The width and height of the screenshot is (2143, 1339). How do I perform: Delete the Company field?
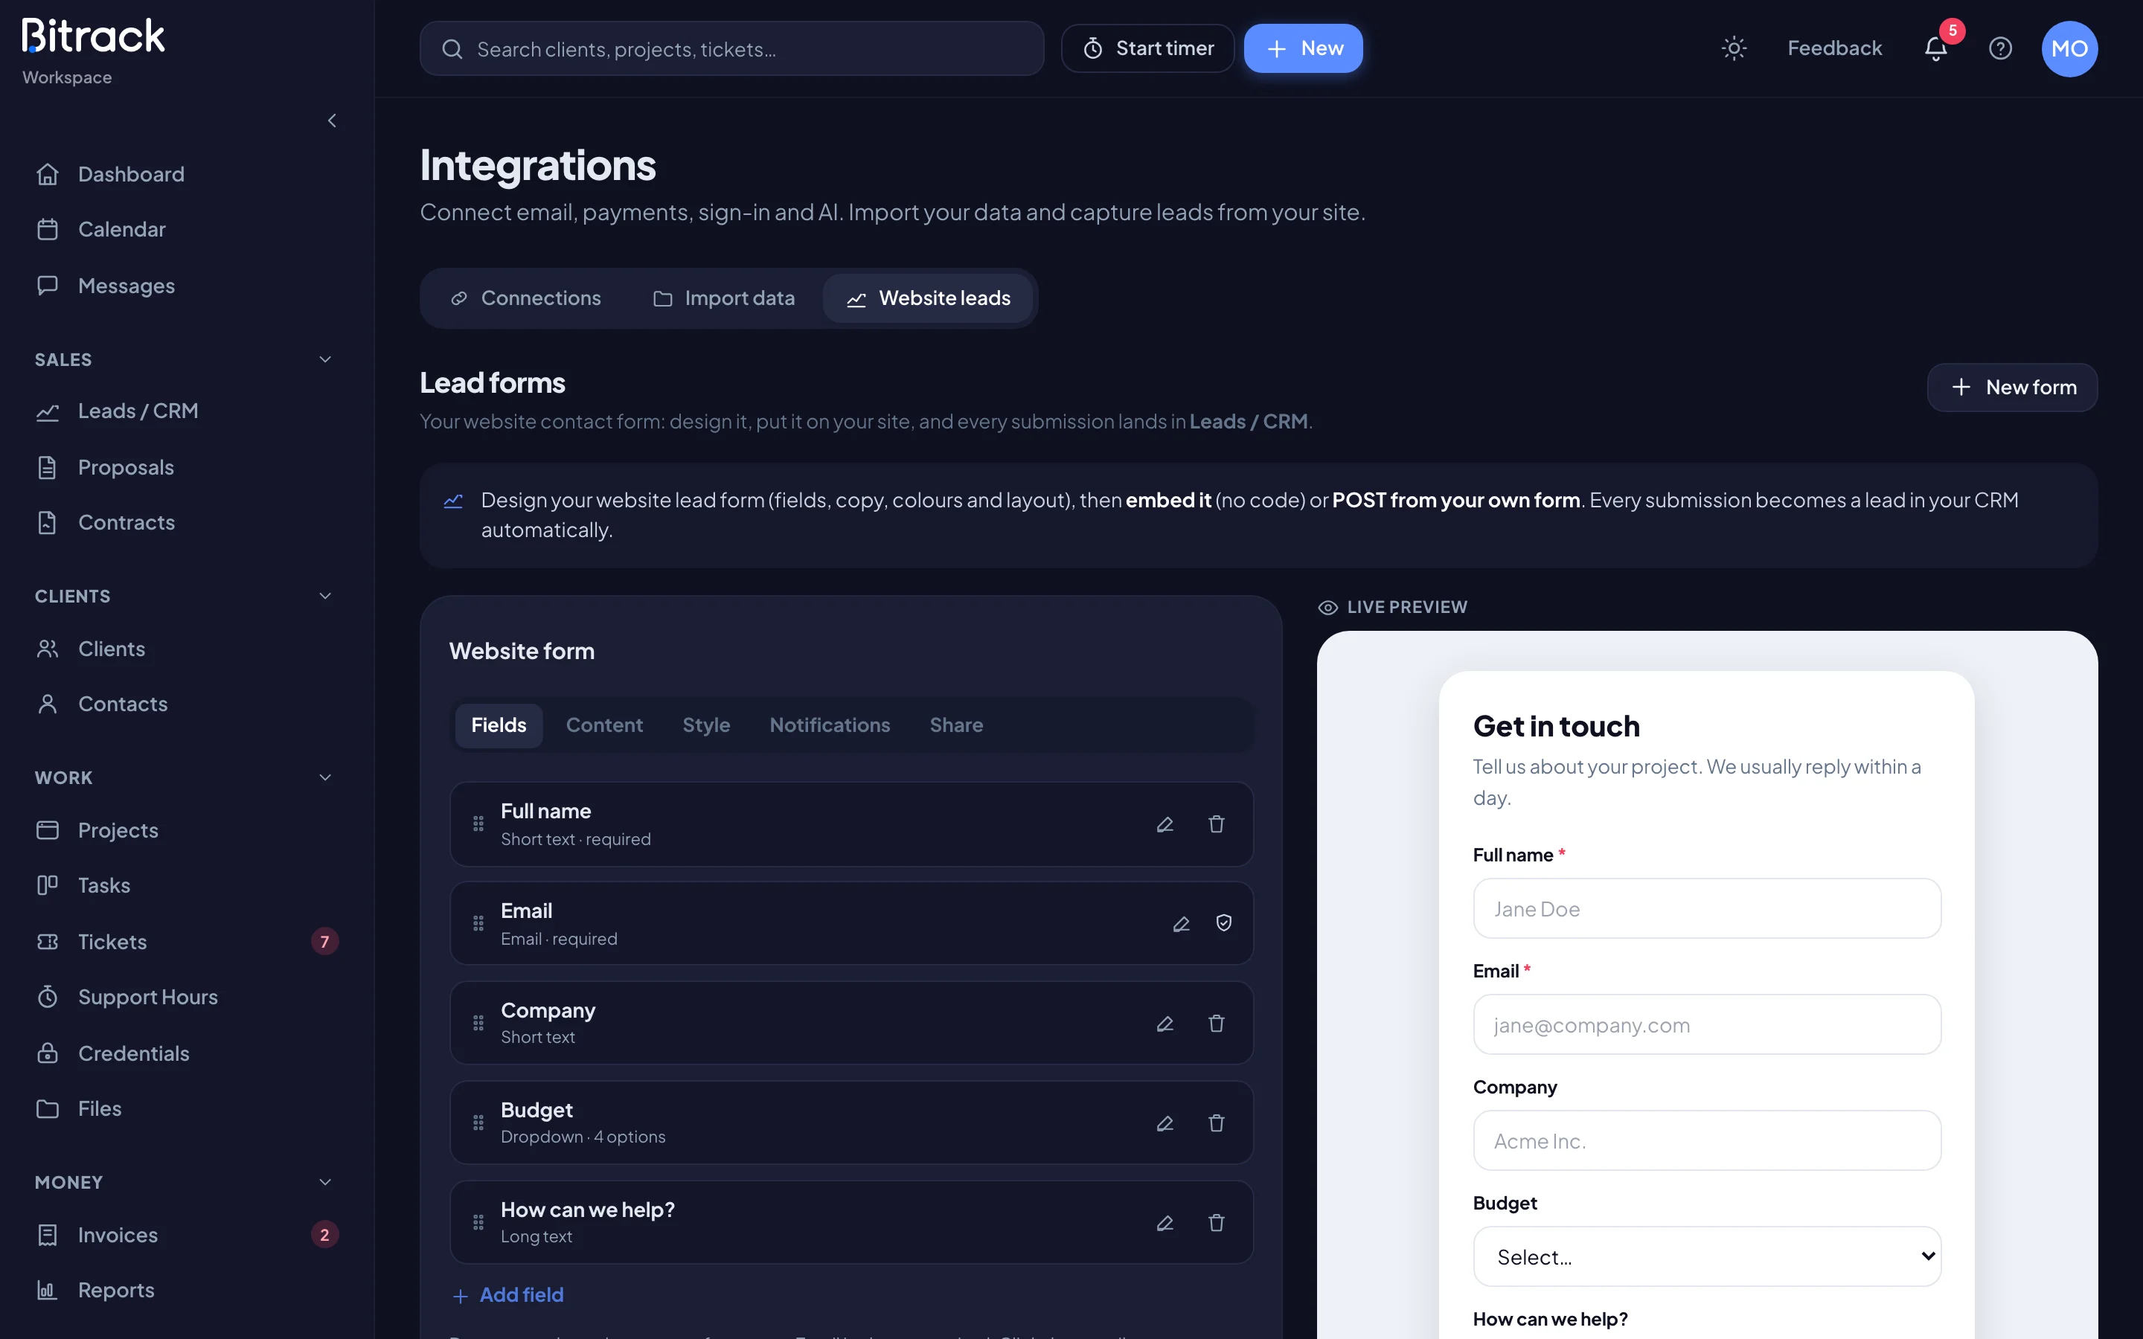(x=1216, y=1023)
